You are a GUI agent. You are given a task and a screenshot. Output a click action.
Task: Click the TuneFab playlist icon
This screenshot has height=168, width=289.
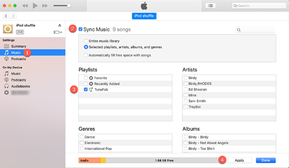91,89
